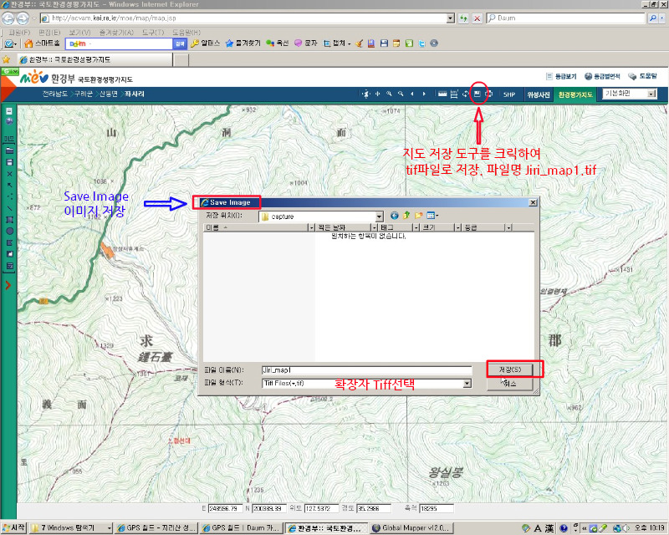Click the 캡쳐 capture toolbar dropdown

point(337,43)
